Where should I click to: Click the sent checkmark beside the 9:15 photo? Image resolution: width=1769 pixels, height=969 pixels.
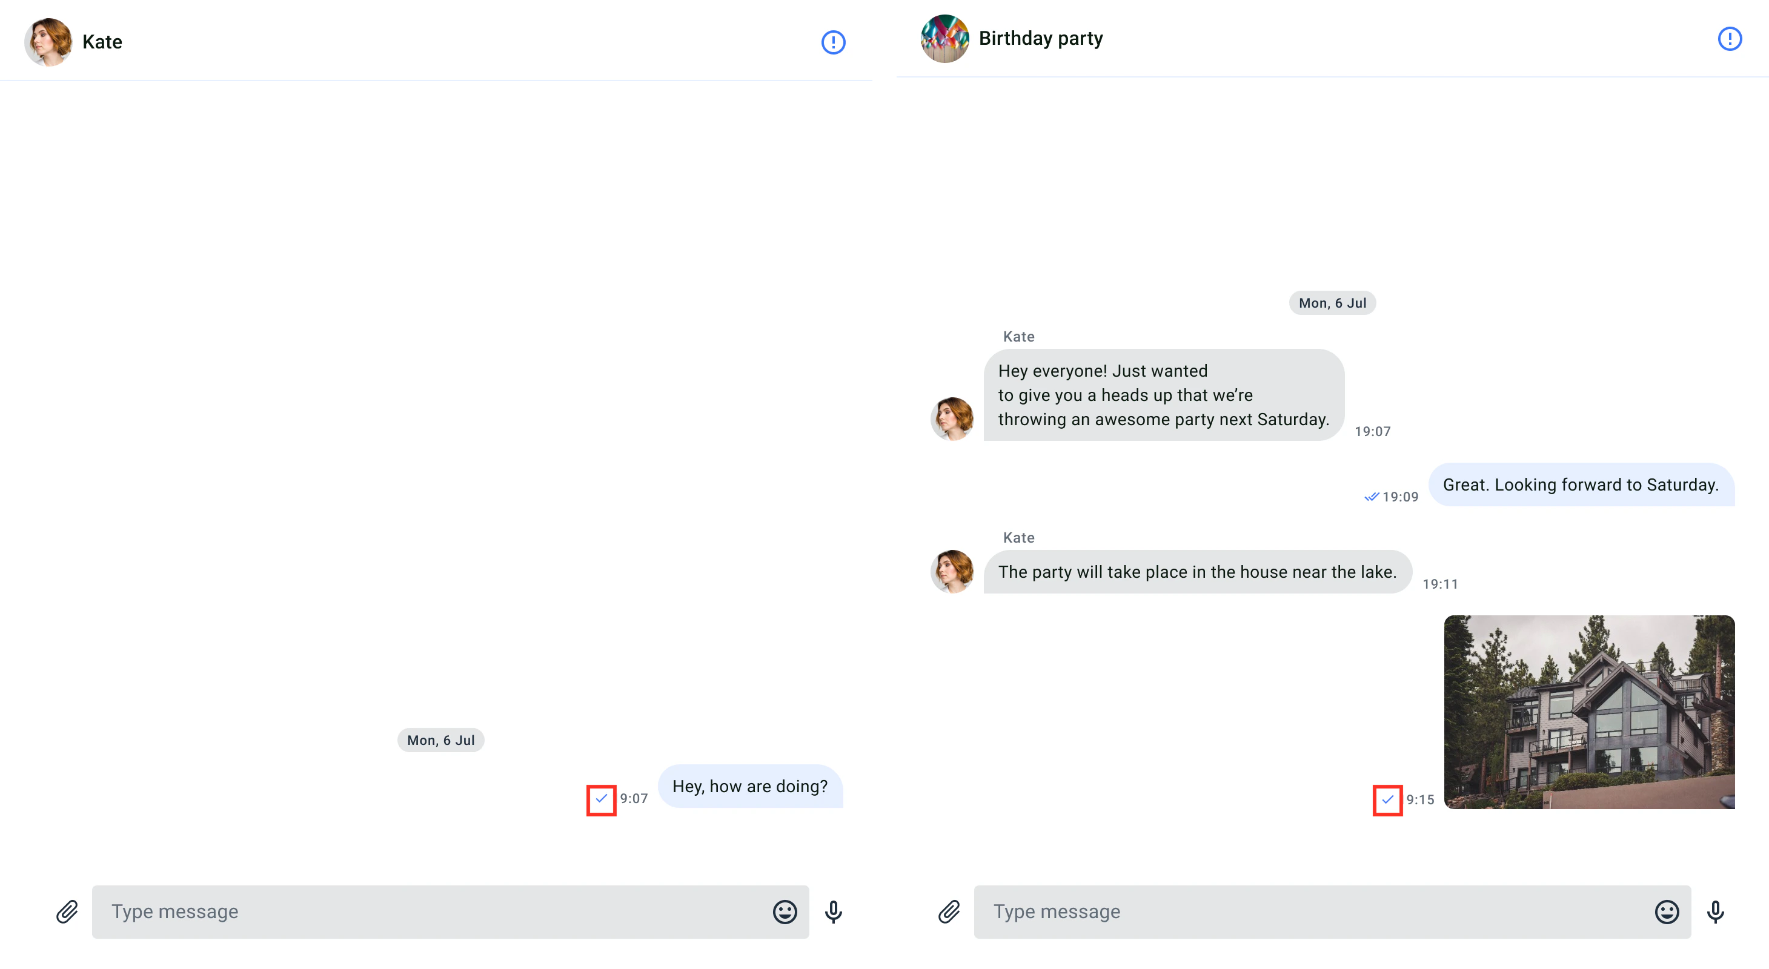[1387, 799]
